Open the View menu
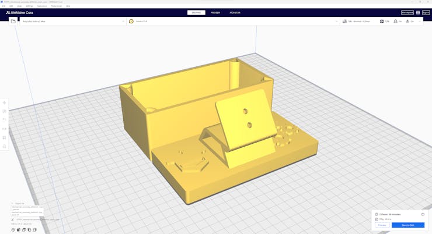The height and width of the screenshot is (234, 432). point(19,6)
